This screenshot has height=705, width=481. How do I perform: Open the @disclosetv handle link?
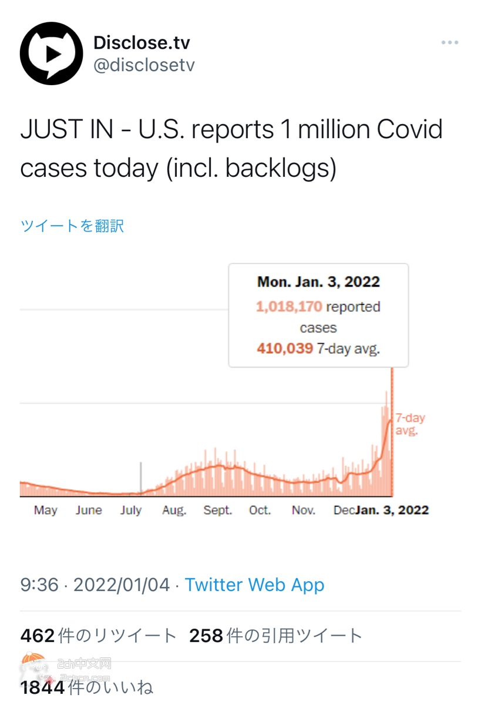(144, 65)
